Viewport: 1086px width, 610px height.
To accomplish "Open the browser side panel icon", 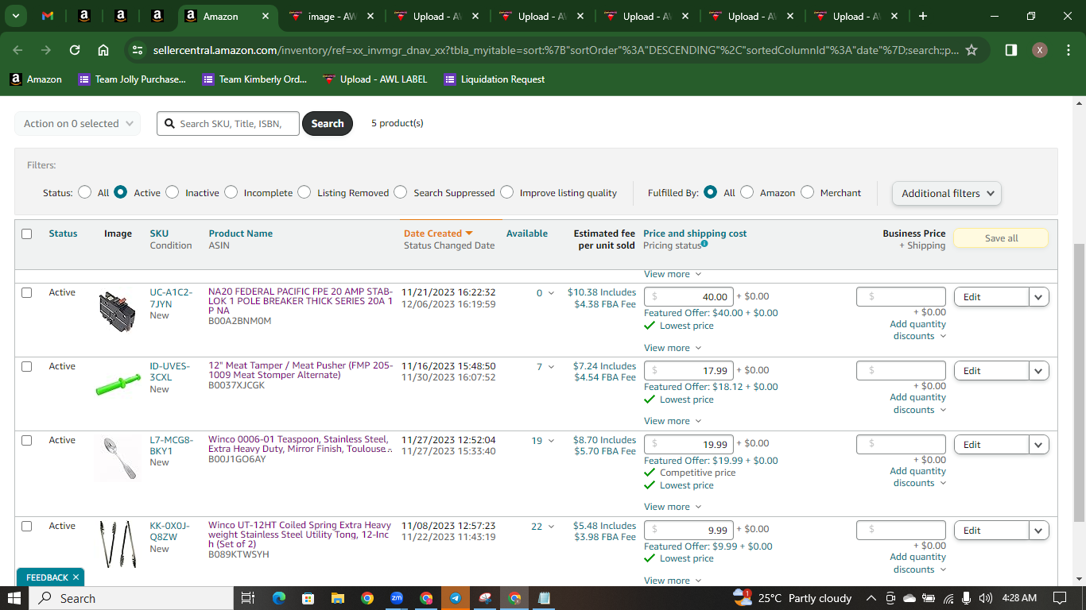I will pyautogui.click(x=1010, y=50).
